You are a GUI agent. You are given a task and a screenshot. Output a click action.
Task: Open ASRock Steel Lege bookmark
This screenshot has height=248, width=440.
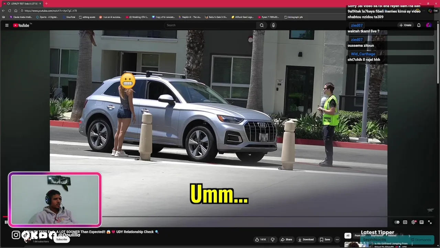(x=242, y=17)
